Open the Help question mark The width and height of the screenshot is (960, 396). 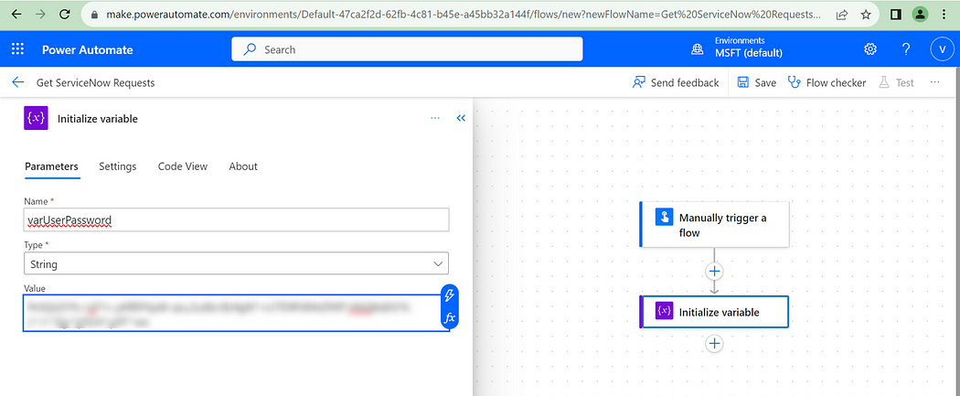[x=906, y=49]
